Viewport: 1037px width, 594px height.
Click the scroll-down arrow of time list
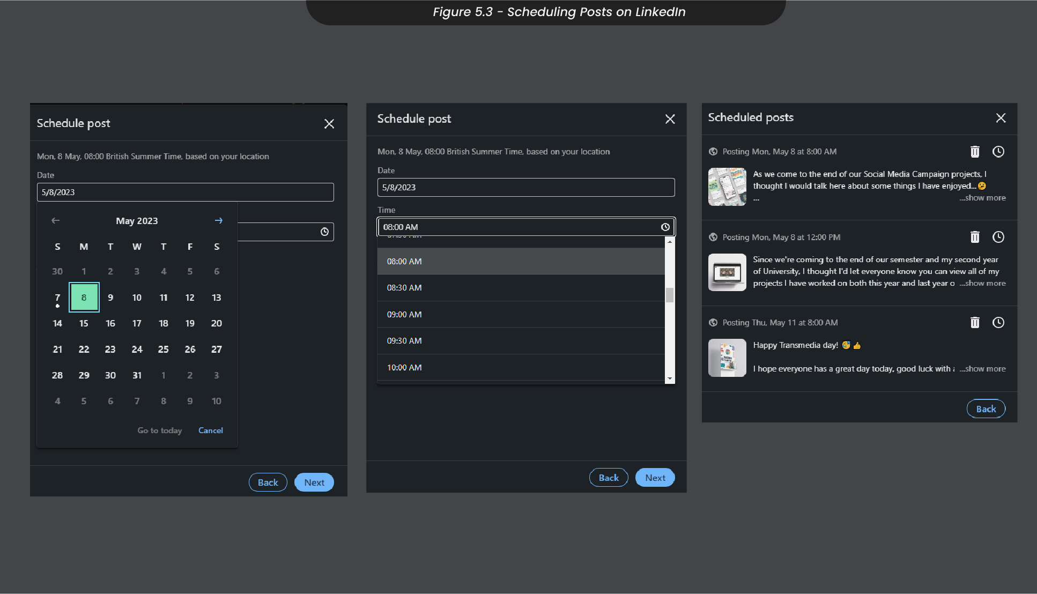pos(669,378)
